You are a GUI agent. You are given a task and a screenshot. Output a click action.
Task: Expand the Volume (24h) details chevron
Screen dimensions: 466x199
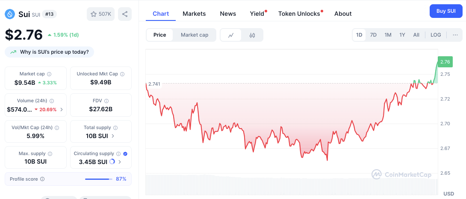pyautogui.click(x=62, y=110)
